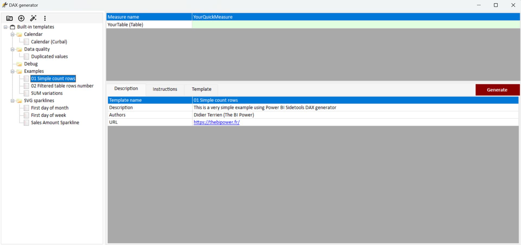This screenshot has height=245, width=521.
Task: Click the SVG sparklines folder icon
Action: [x=19, y=101]
